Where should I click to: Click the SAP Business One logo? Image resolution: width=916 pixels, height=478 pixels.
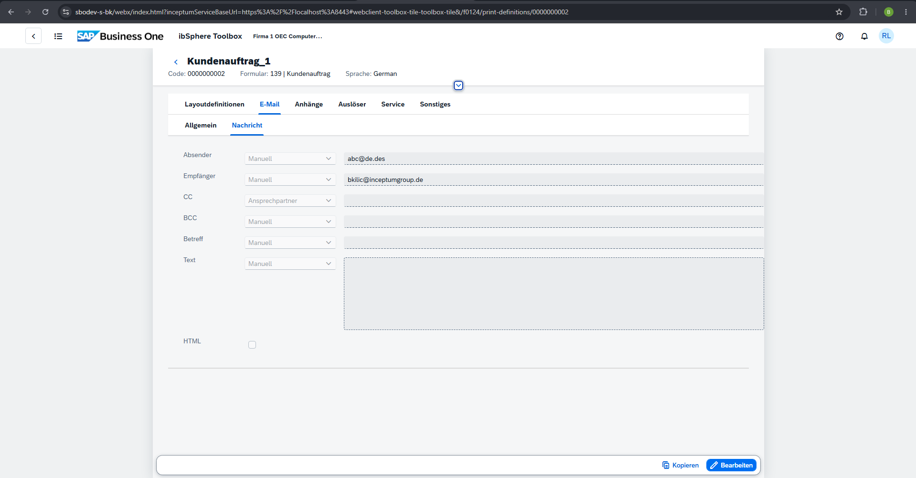coord(120,36)
